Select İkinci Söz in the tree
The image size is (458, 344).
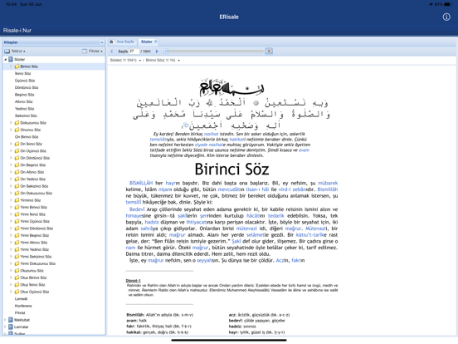click(x=22, y=73)
